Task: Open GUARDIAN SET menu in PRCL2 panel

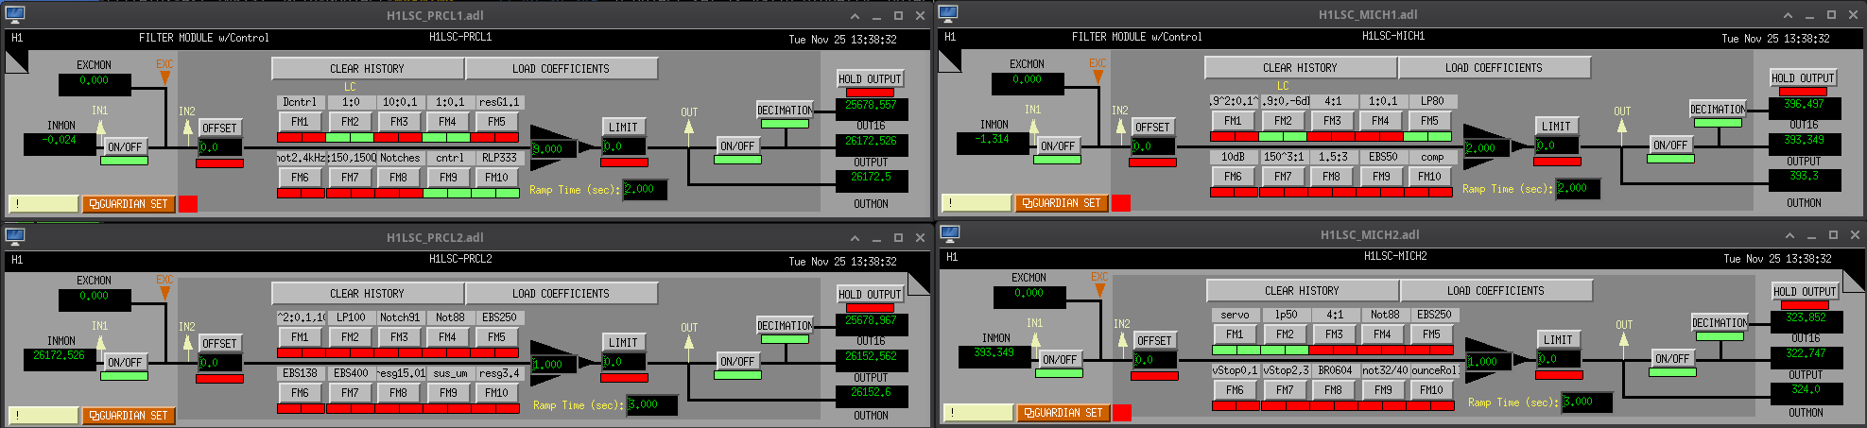Action: (129, 416)
